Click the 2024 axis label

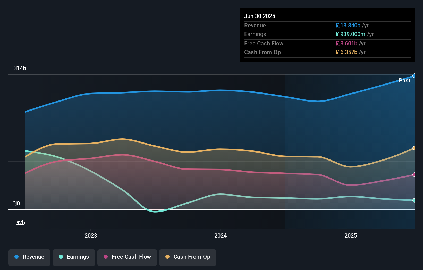pos(221,235)
